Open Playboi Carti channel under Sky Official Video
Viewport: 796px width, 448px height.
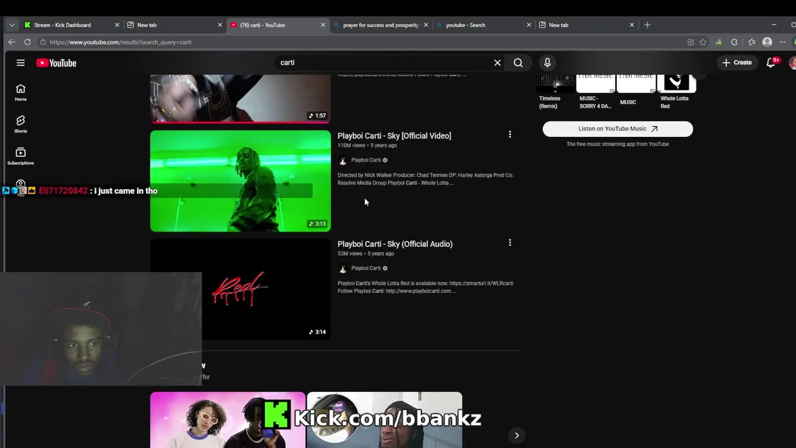point(366,160)
